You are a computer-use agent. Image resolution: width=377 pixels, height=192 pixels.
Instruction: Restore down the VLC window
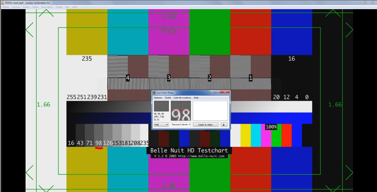coord(365,2)
